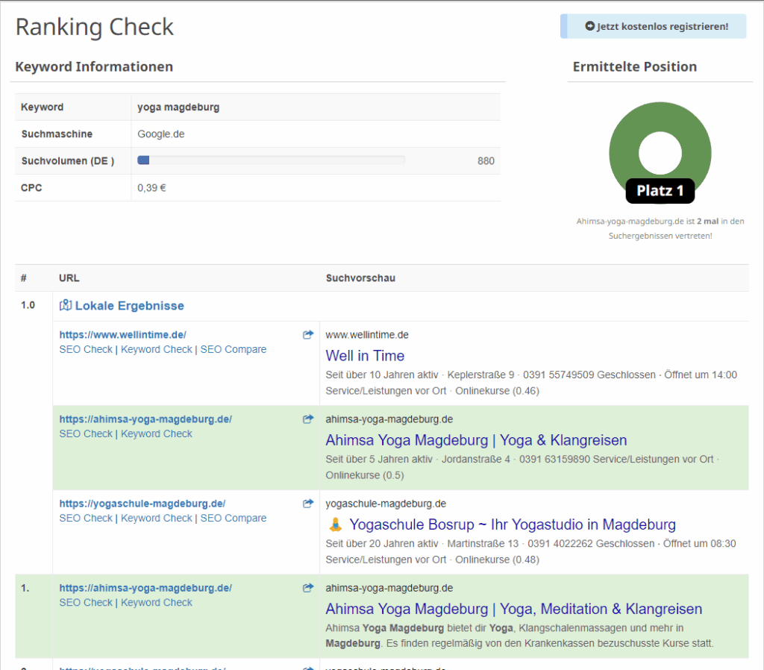Open Keyword Check for wellintime.de
The width and height of the screenshot is (764, 670).
[x=157, y=349]
